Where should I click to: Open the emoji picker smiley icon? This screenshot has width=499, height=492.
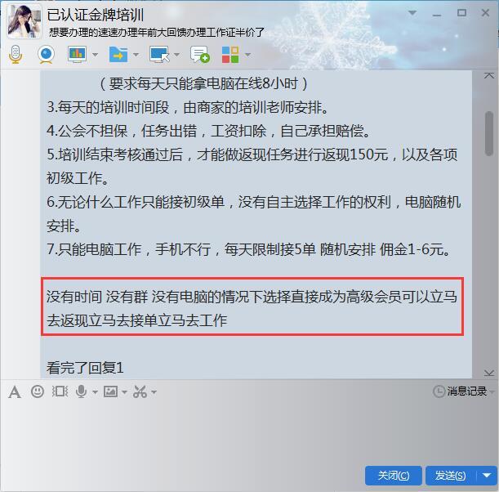pyautogui.click(x=38, y=391)
